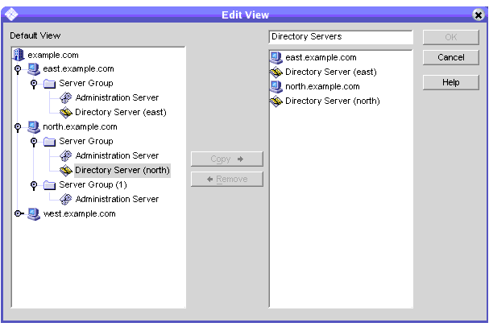Image resolution: width=489 pixels, height=331 pixels.
Task: Expand the west.example.com tree node
Action: [19, 213]
